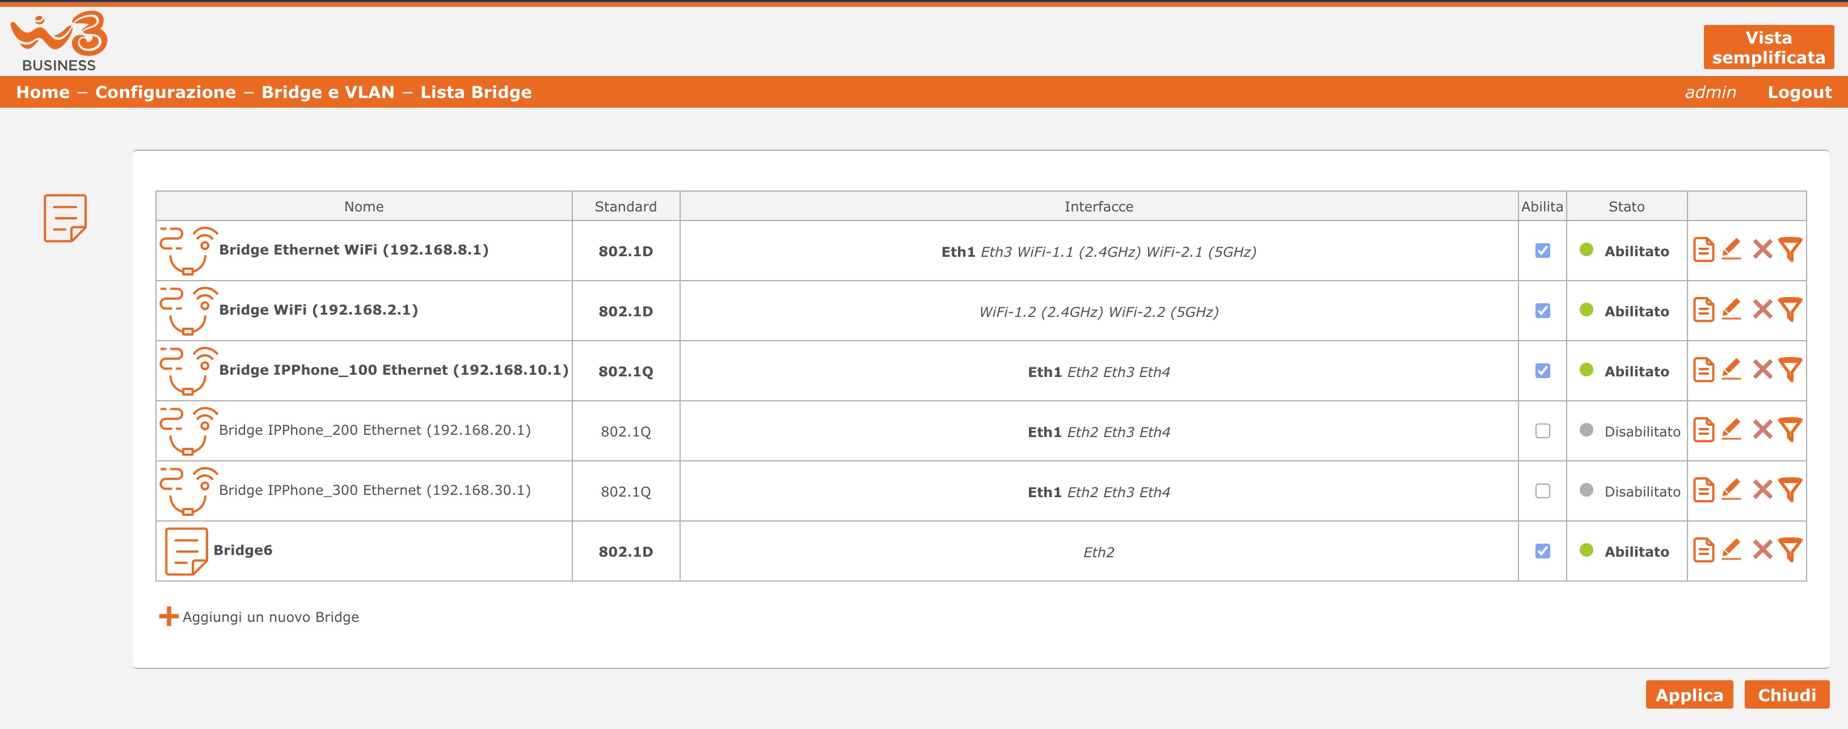Image resolution: width=1848 pixels, height=729 pixels.
Task: Enable the Bridge IPPhone_200 checkbox
Action: [x=1542, y=431]
